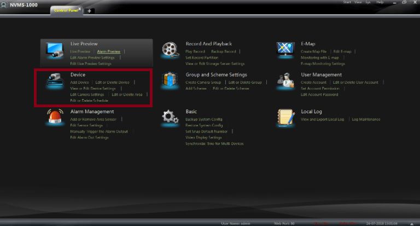Switch to the Control Panel tab
The width and height of the screenshot is (420, 226).
pos(66,10)
